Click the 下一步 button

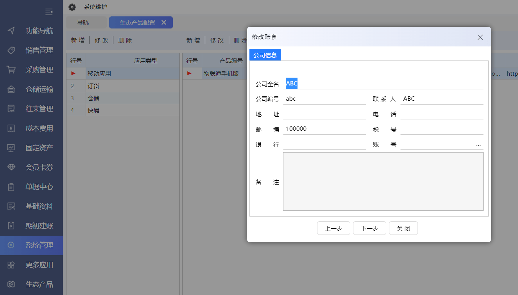(x=369, y=228)
